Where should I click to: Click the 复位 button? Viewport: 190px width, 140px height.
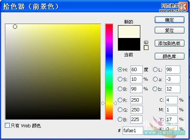[170, 30]
